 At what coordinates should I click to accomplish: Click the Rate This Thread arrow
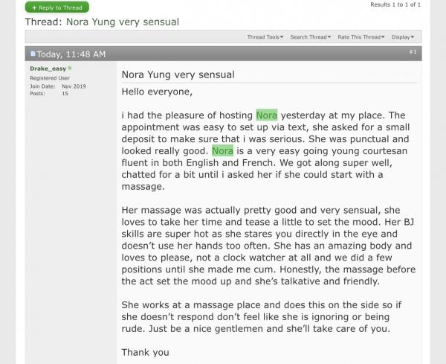coord(383,37)
